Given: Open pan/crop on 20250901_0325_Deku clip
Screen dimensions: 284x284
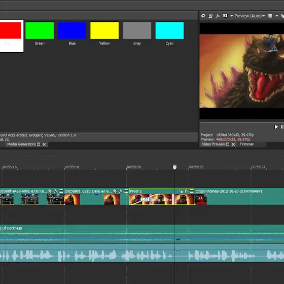Looking at the screenshot, I should (x=115, y=191).
